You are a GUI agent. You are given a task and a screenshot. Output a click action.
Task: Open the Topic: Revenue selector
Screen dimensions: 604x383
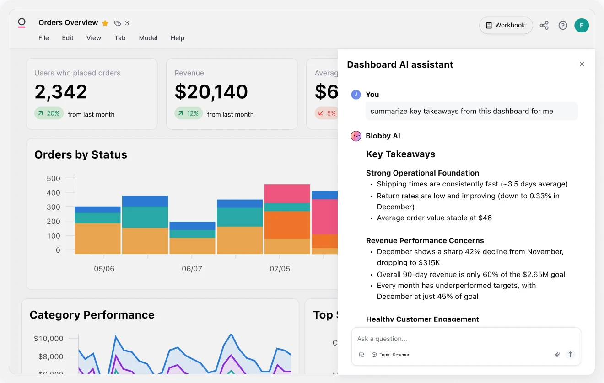coord(391,355)
